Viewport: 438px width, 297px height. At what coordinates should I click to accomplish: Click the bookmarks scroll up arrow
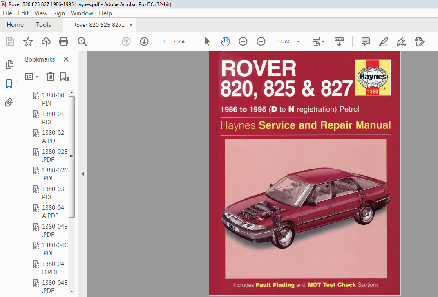pos(72,92)
